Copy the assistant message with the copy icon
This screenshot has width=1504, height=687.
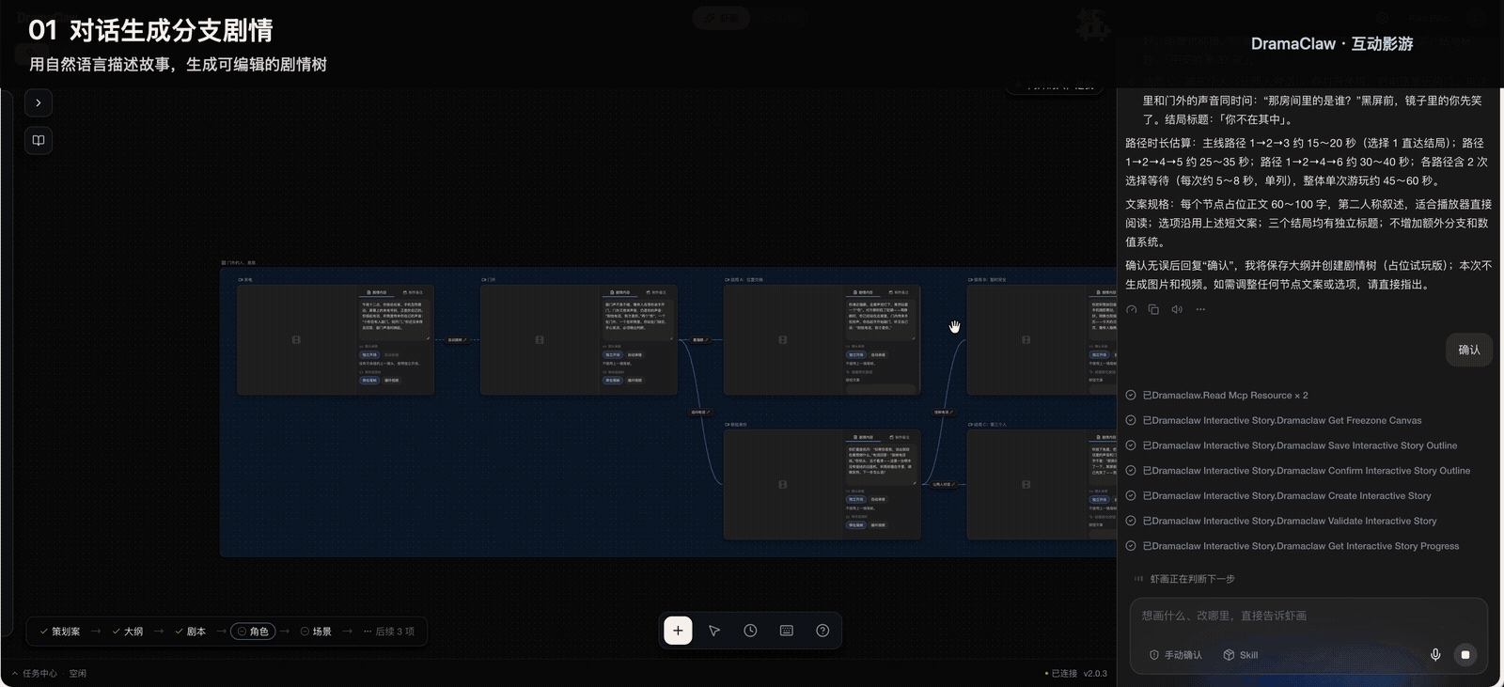[1153, 309]
